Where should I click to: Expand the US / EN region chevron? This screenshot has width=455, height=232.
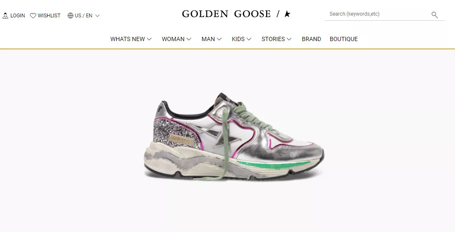pos(98,16)
